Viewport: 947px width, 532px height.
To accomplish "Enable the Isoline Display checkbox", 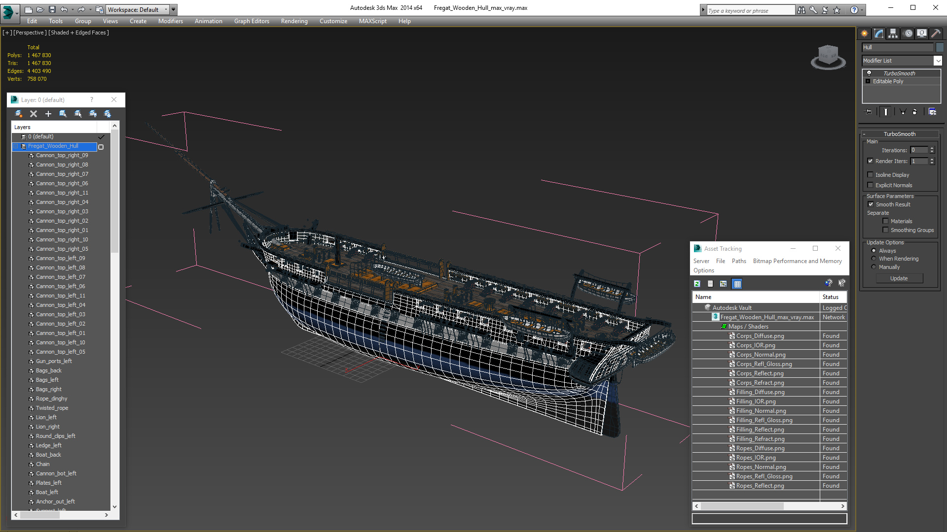I will (871, 175).
